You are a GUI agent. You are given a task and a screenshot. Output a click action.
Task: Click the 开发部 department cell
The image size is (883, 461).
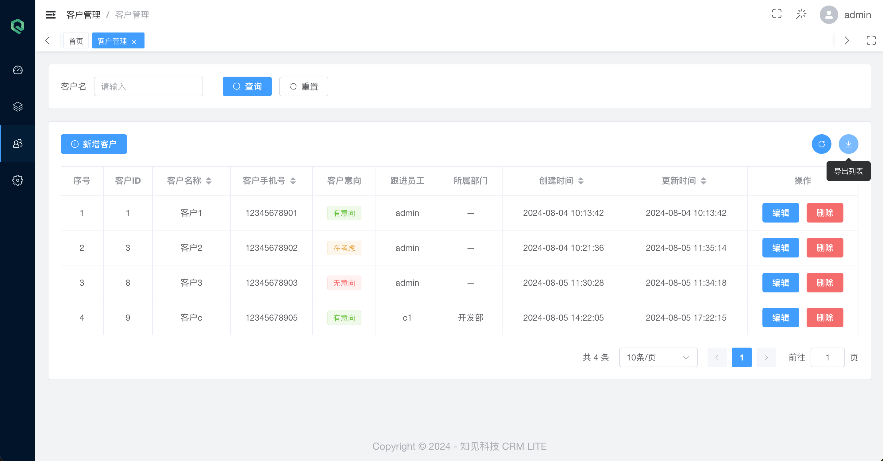pos(470,318)
